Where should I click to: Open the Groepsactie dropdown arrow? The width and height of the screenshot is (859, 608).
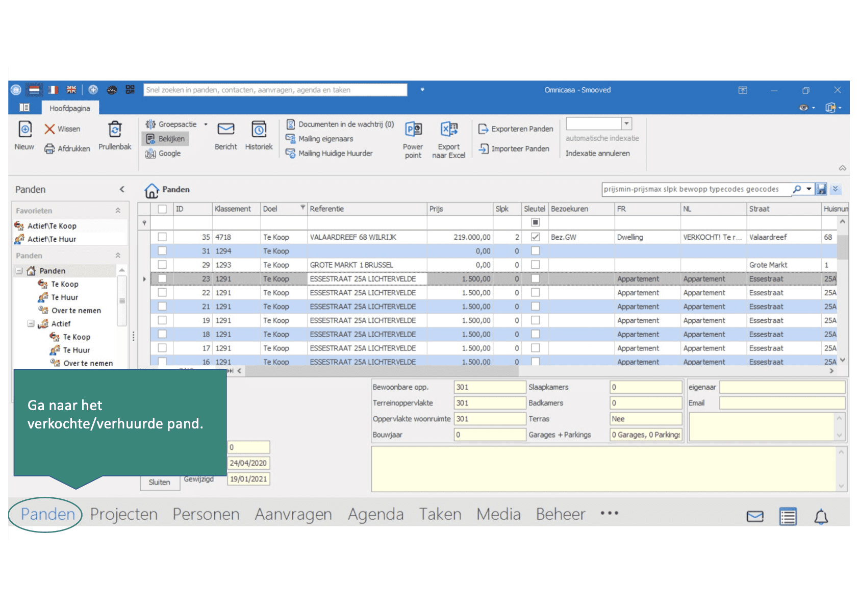[206, 124]
